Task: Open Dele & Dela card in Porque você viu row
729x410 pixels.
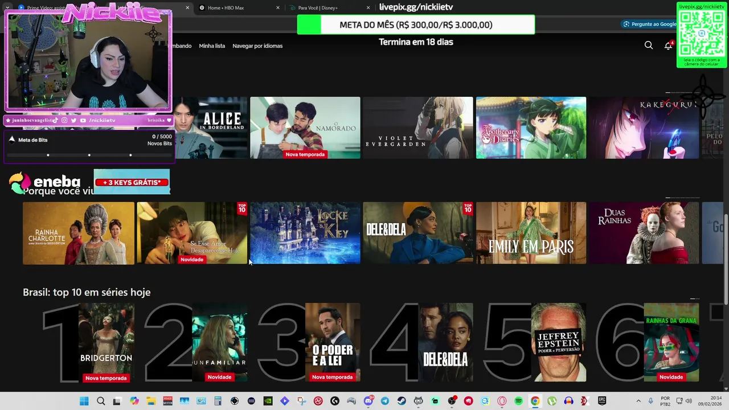Action: (418, 233)
